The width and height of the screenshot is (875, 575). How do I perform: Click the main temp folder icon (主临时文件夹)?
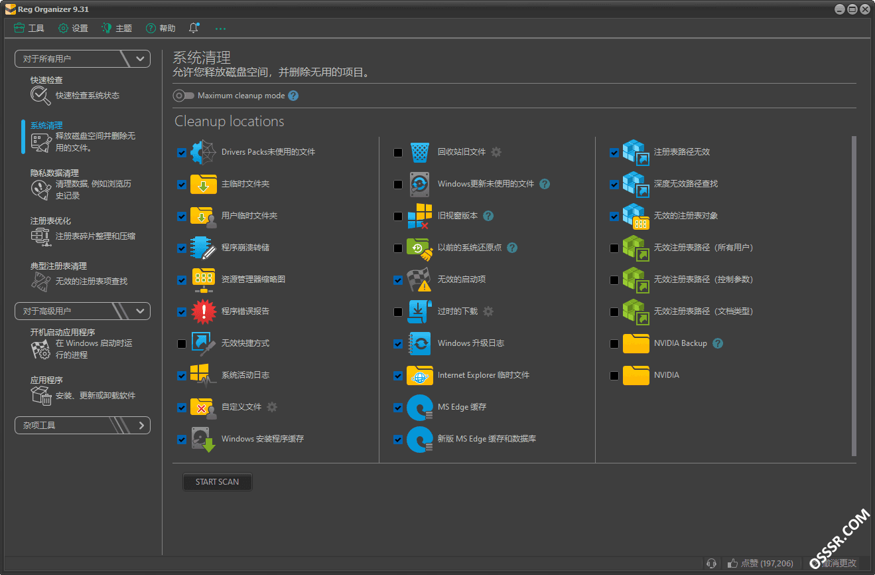click(x=204, y=184)
